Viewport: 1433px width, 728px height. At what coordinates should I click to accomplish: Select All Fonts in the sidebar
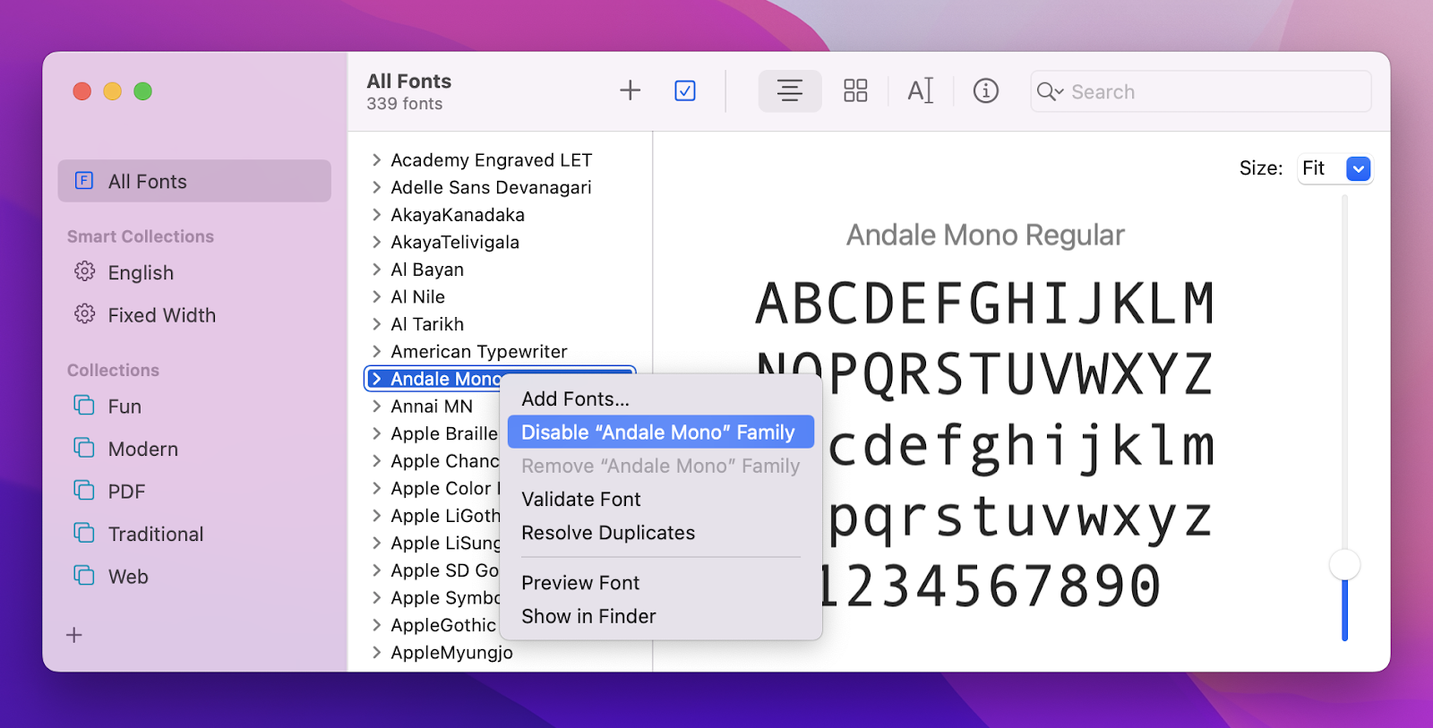point(194,181)
